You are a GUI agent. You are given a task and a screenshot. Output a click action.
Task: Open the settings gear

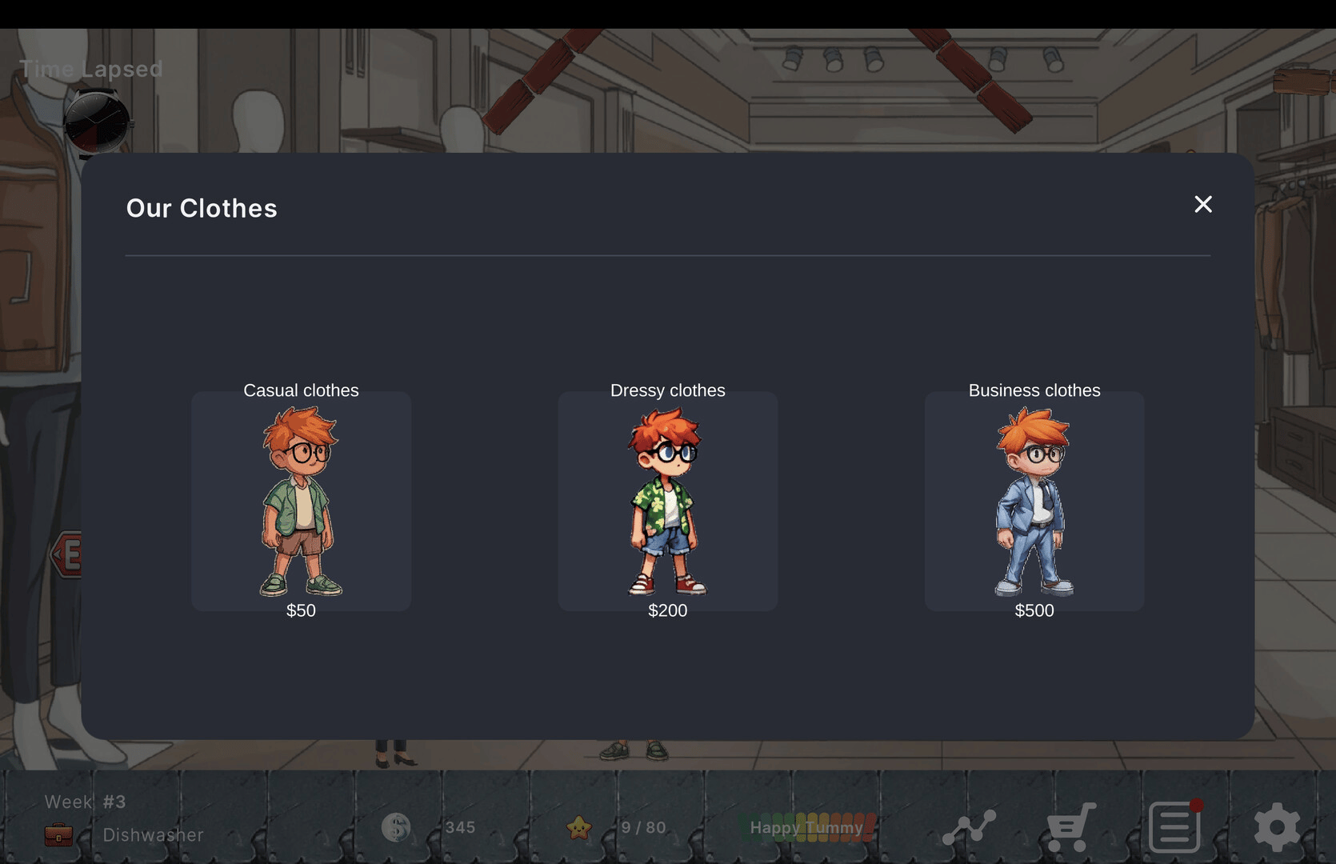point(1277,827)
